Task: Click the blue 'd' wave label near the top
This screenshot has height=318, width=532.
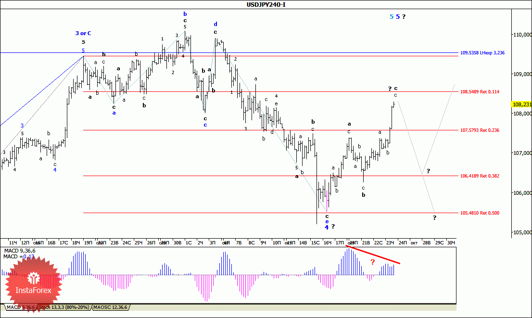Action: (215, 24)
